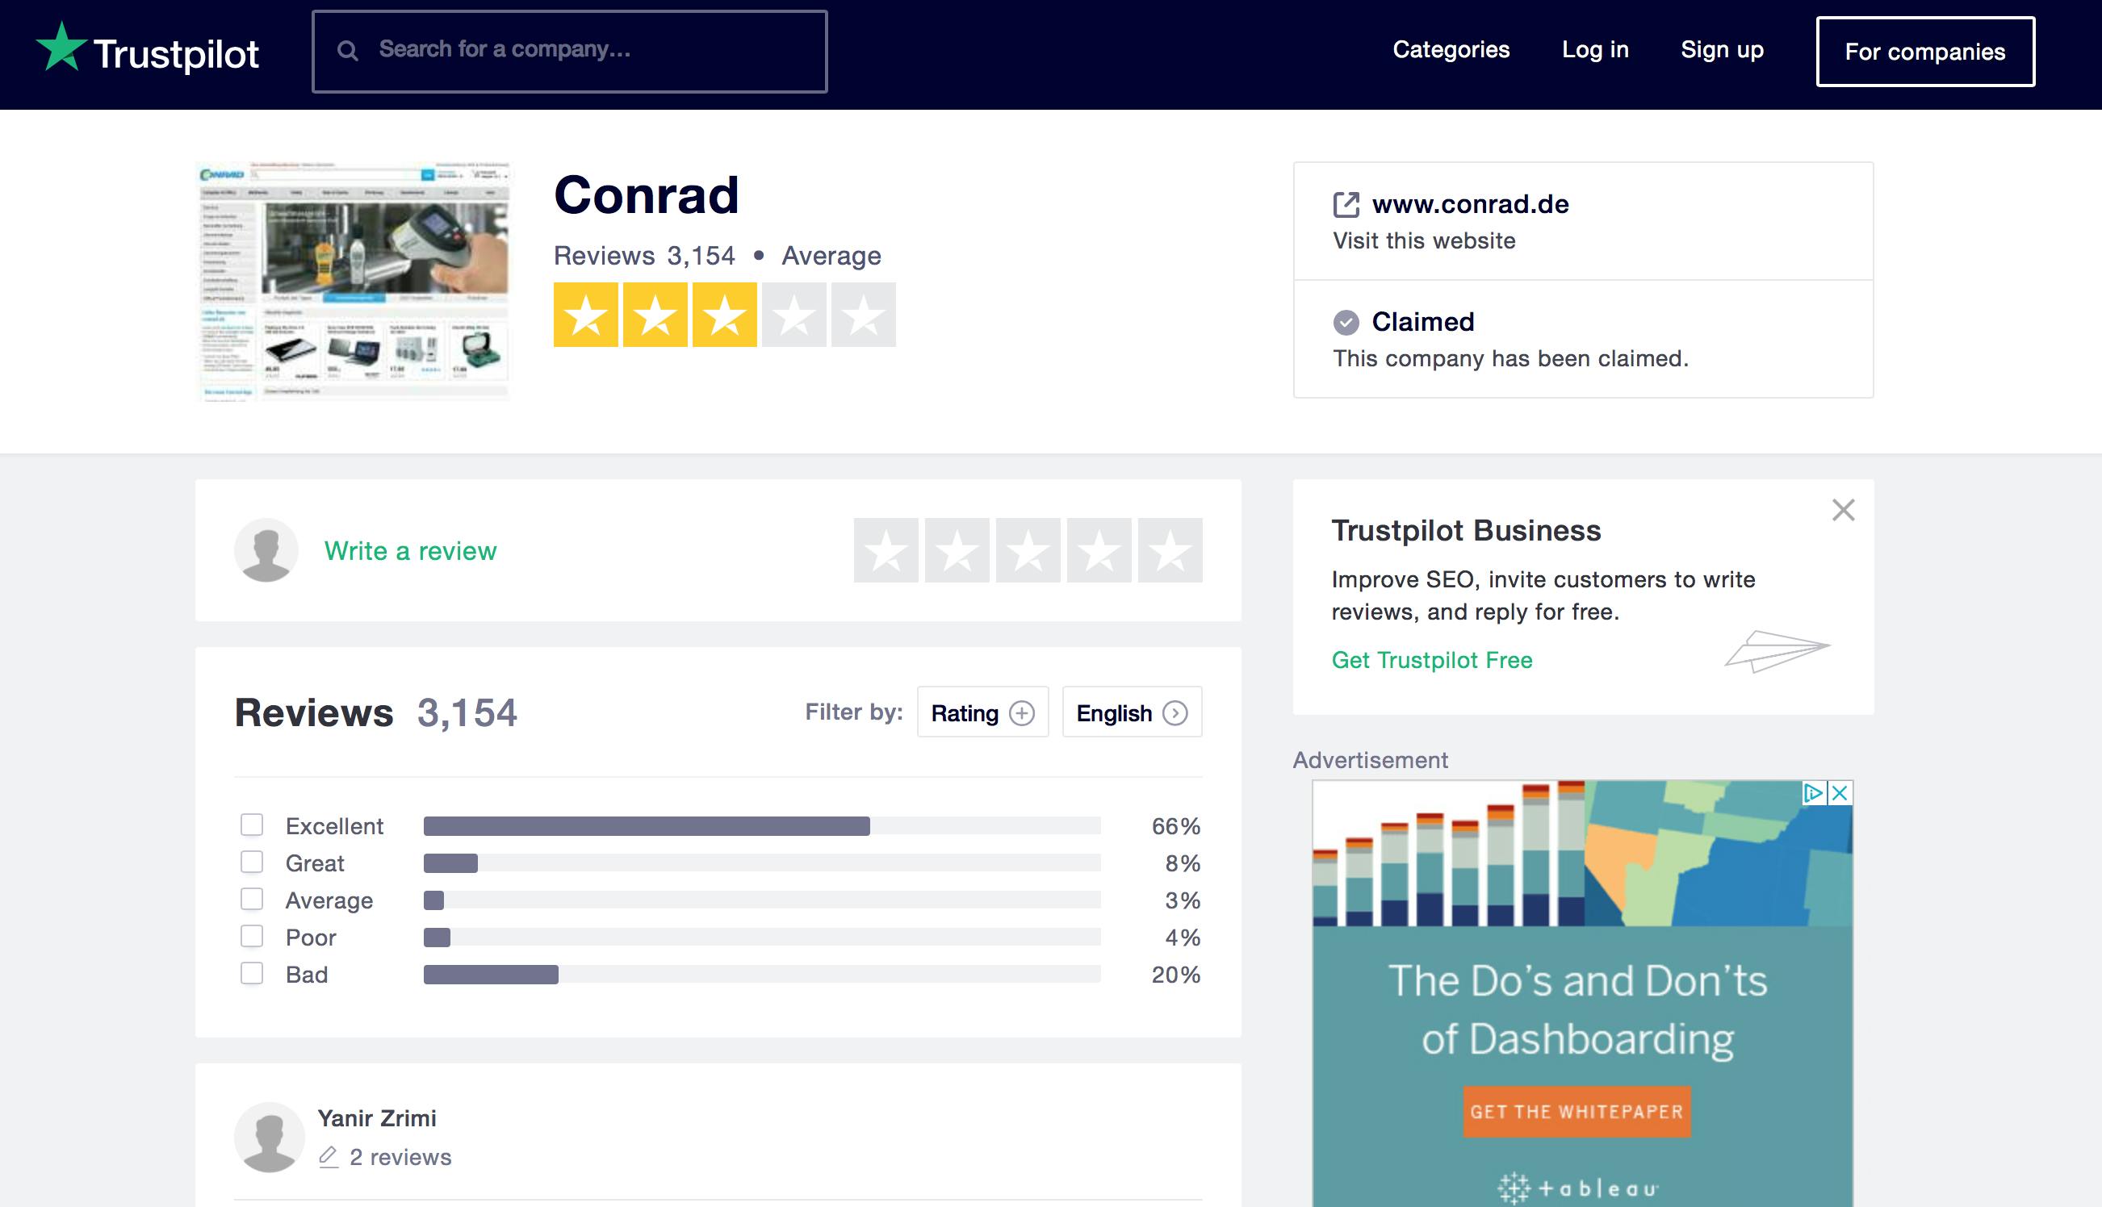Click the Search for a company field
The height and width of the screenshot is (1207, 2102).
tap(580, 51)
